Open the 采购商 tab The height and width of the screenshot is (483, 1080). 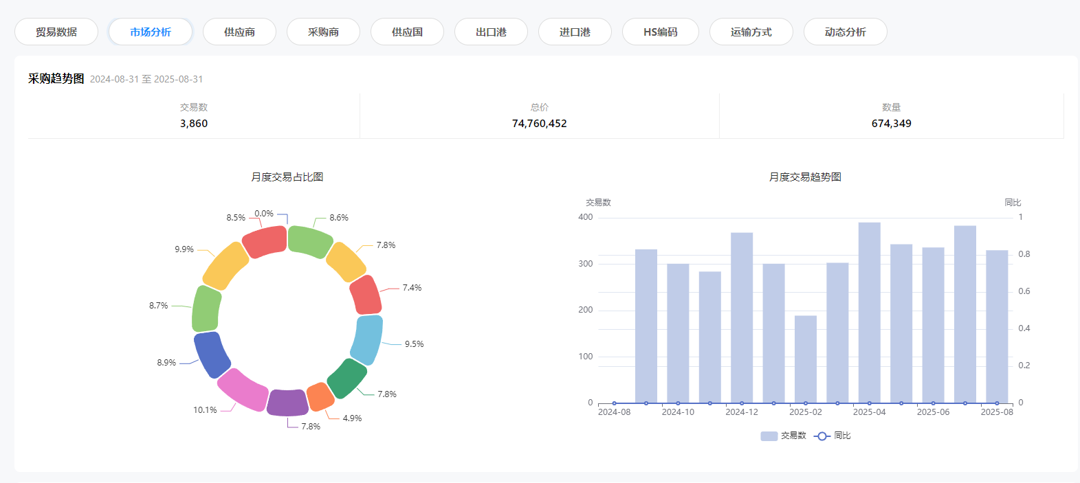tap(323, 32)
